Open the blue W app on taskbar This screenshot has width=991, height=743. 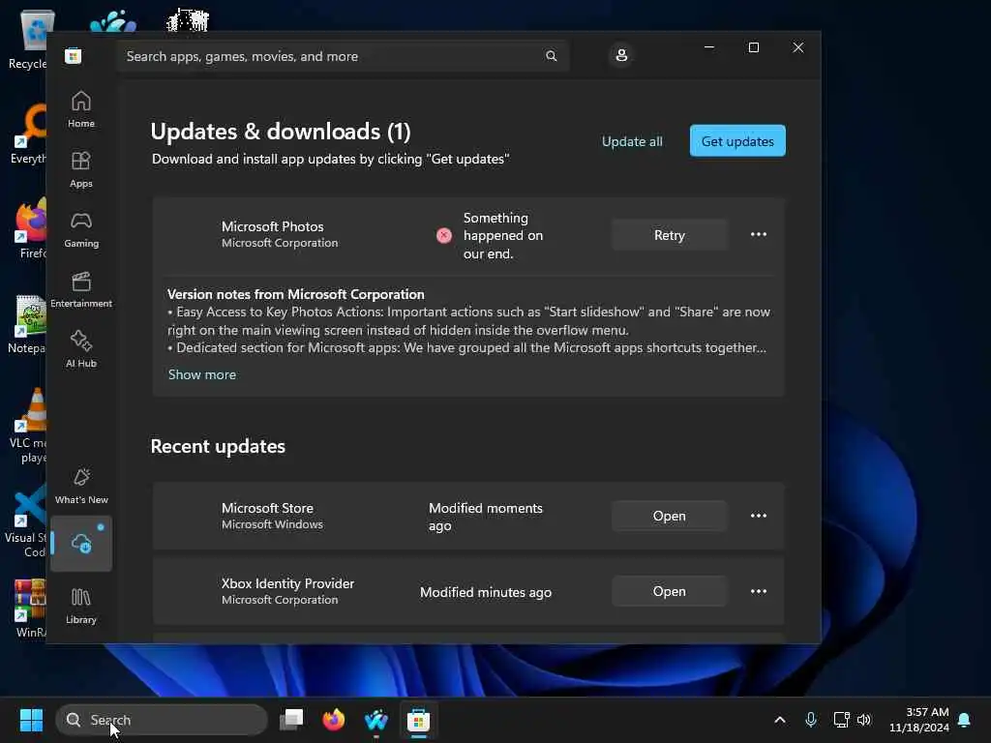376,720
